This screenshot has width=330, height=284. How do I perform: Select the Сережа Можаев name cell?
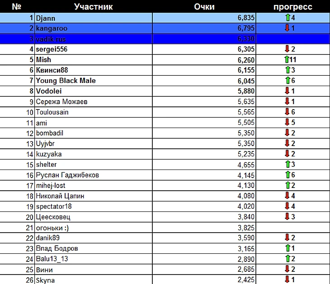(x=93, y=101)
